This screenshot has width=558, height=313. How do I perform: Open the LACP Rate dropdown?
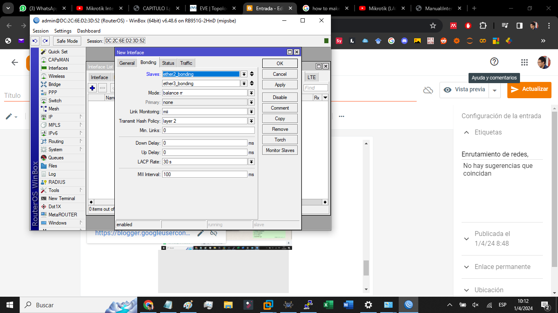tap(251, 162)
